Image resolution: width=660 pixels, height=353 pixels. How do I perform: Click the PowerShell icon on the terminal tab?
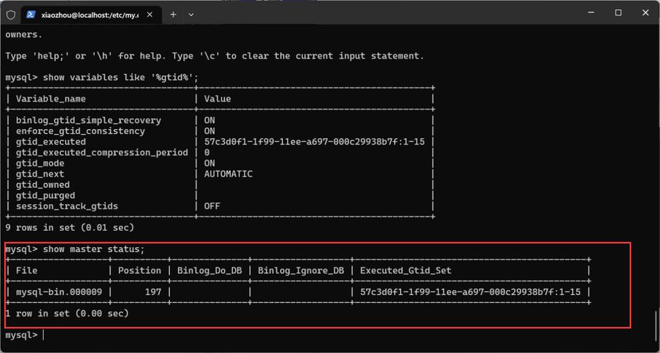coord(30,15)
